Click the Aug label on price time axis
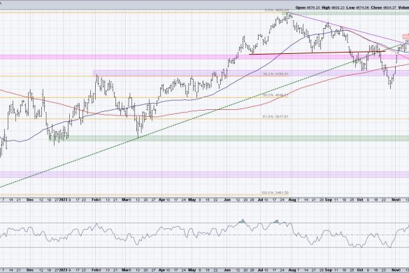Screen dimensions: 409x273 coord(292,200)
